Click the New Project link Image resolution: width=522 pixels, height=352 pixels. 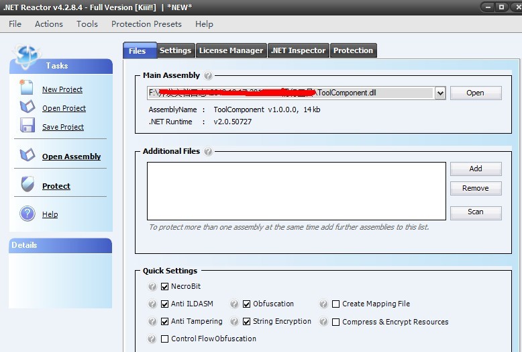click(x=62, y=89)
